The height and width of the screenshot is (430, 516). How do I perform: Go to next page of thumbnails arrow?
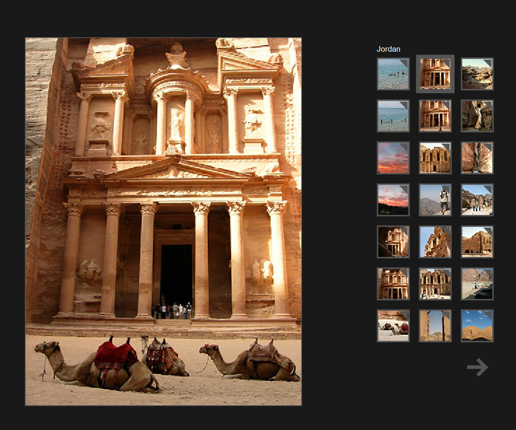point(477,367)
